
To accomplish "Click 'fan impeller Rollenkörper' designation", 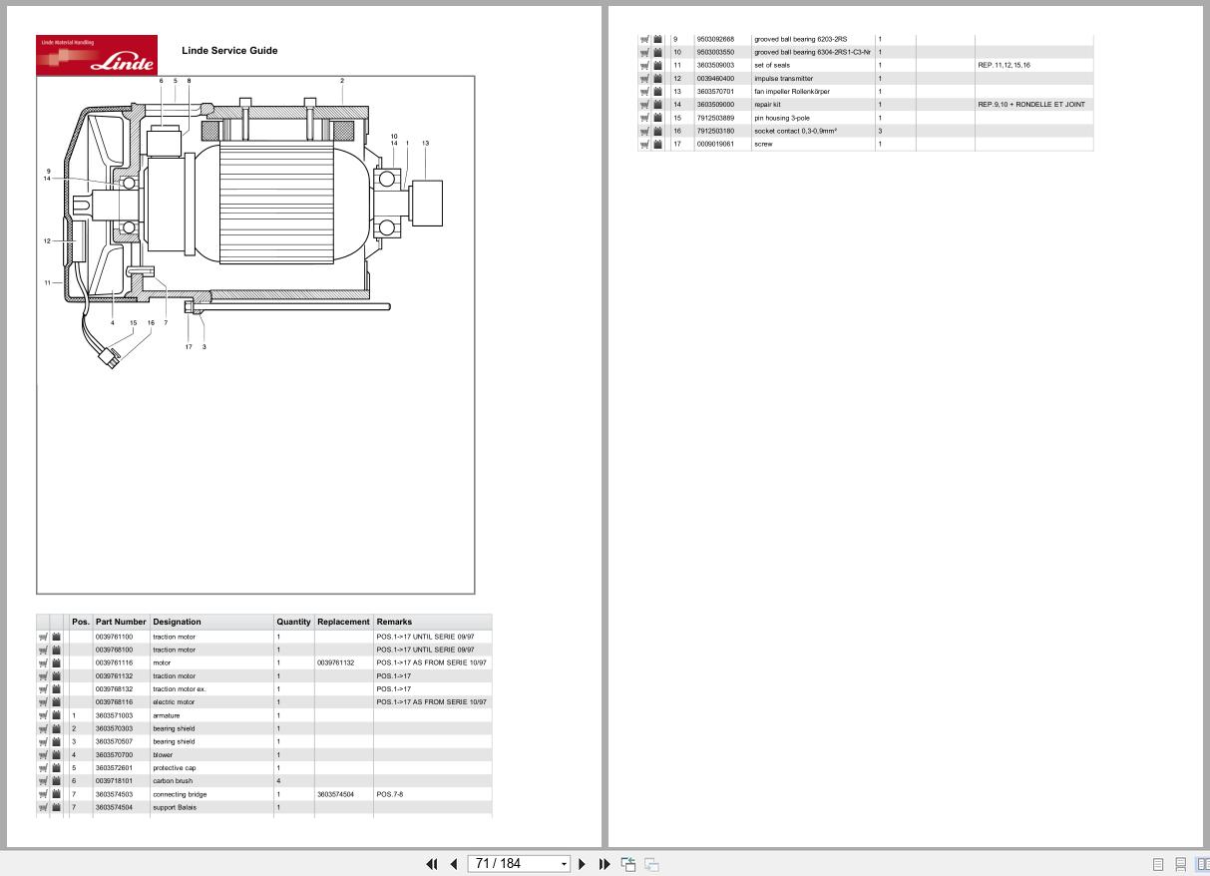I will coord(792,92).
